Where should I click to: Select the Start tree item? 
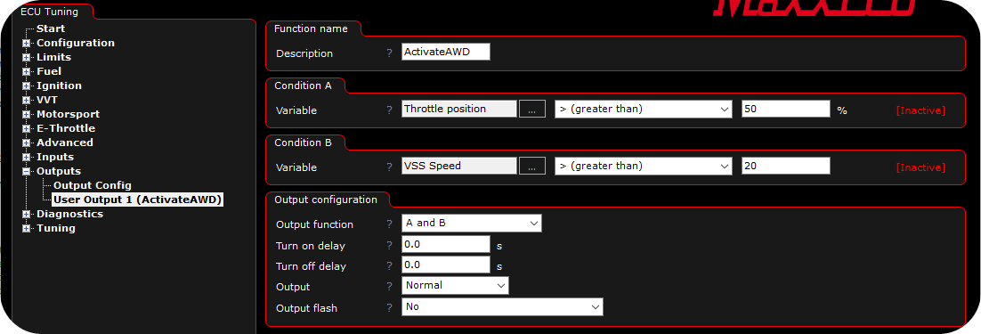click(x=51, y=29)
